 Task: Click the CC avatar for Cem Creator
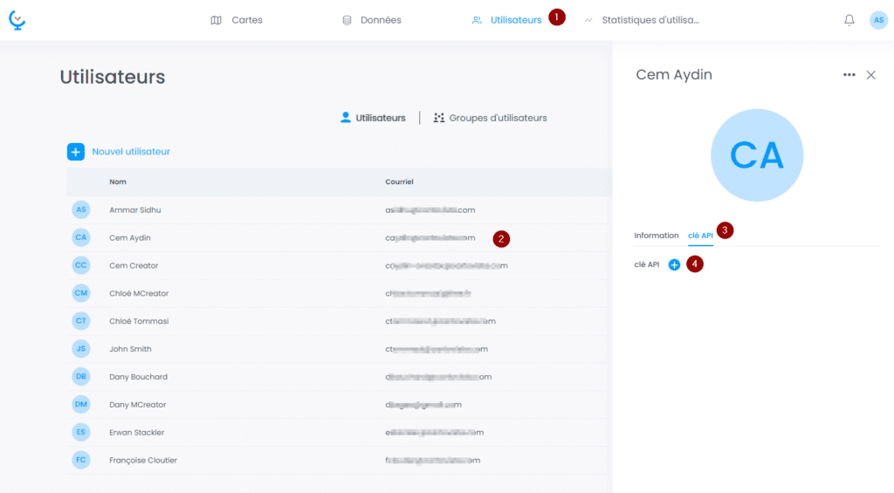(81, 265)
